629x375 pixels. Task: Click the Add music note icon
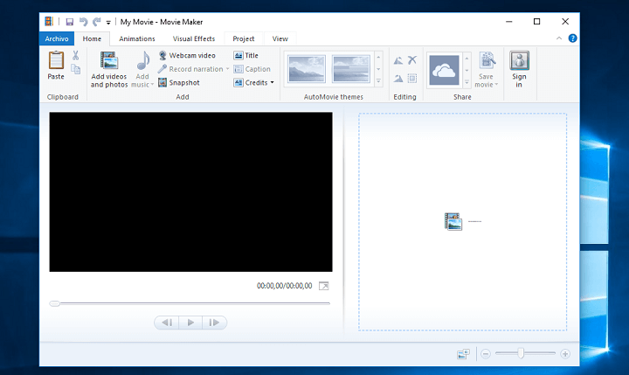click(142, 60)
